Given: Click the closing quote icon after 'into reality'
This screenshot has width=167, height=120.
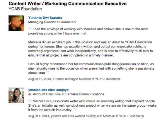Looking at the screenshot, I should (x=75, y=109).
